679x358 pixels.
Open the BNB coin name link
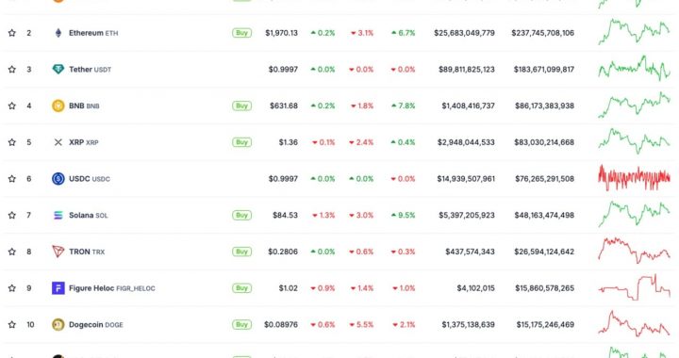coord(84,106)
